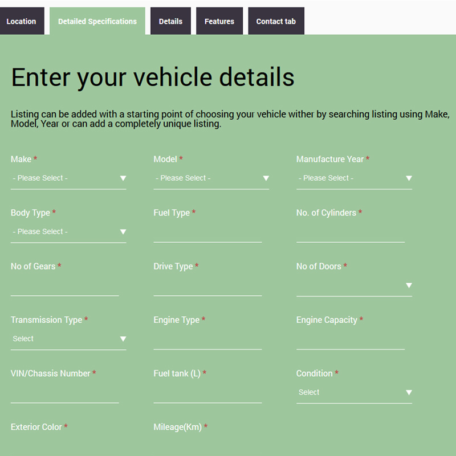The image size is (456, 456).
Task: Open the Details tab
Action: coord(170,21)
